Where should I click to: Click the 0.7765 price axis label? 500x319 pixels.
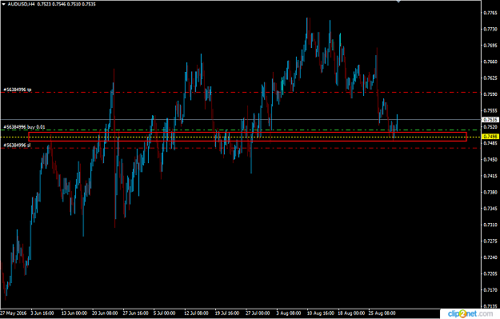pos(490,13)
